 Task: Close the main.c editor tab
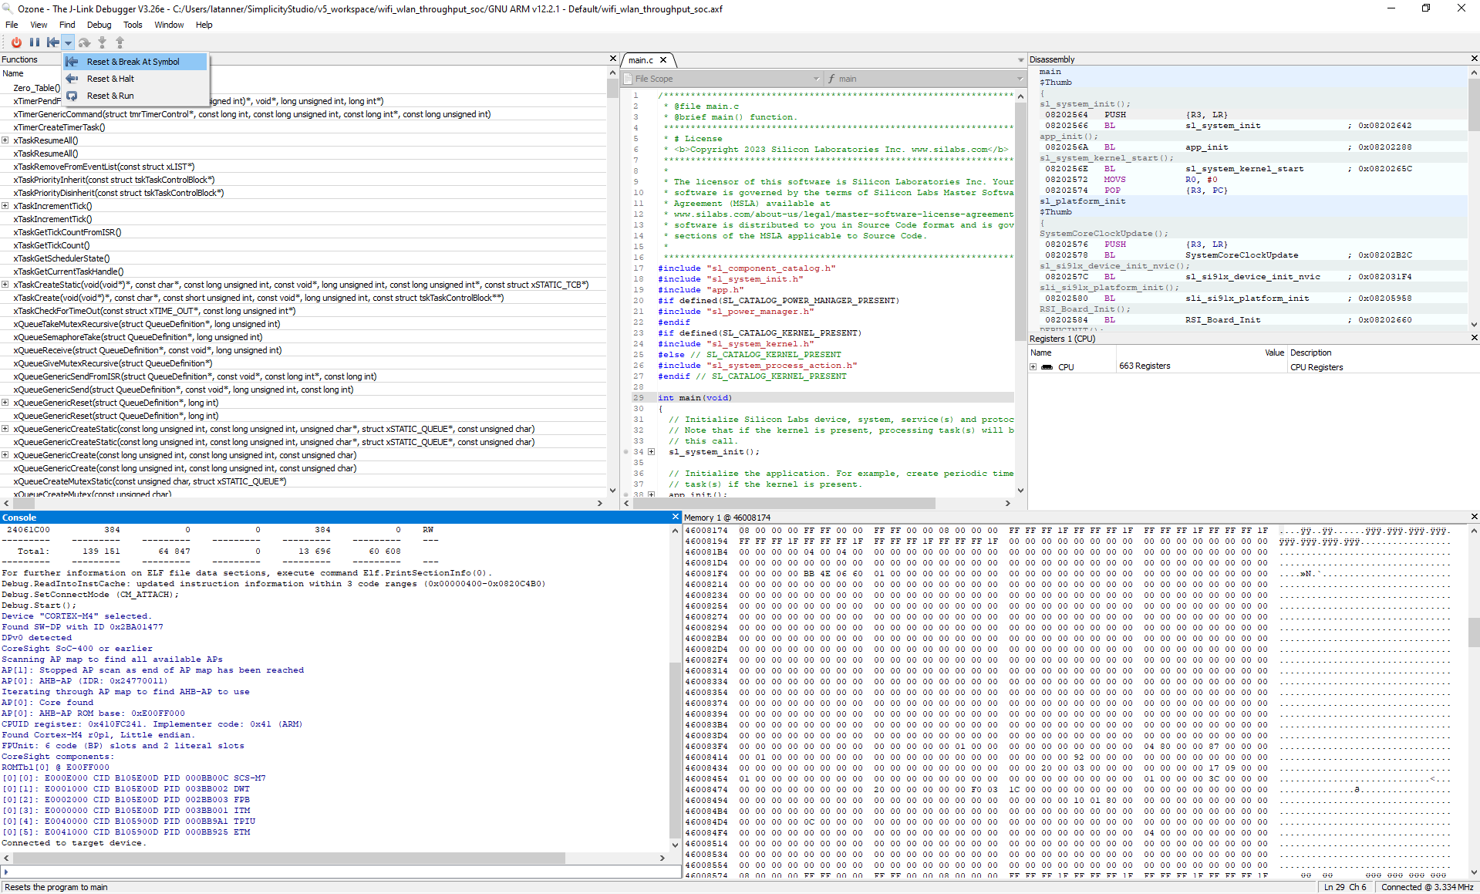[663, 60]
